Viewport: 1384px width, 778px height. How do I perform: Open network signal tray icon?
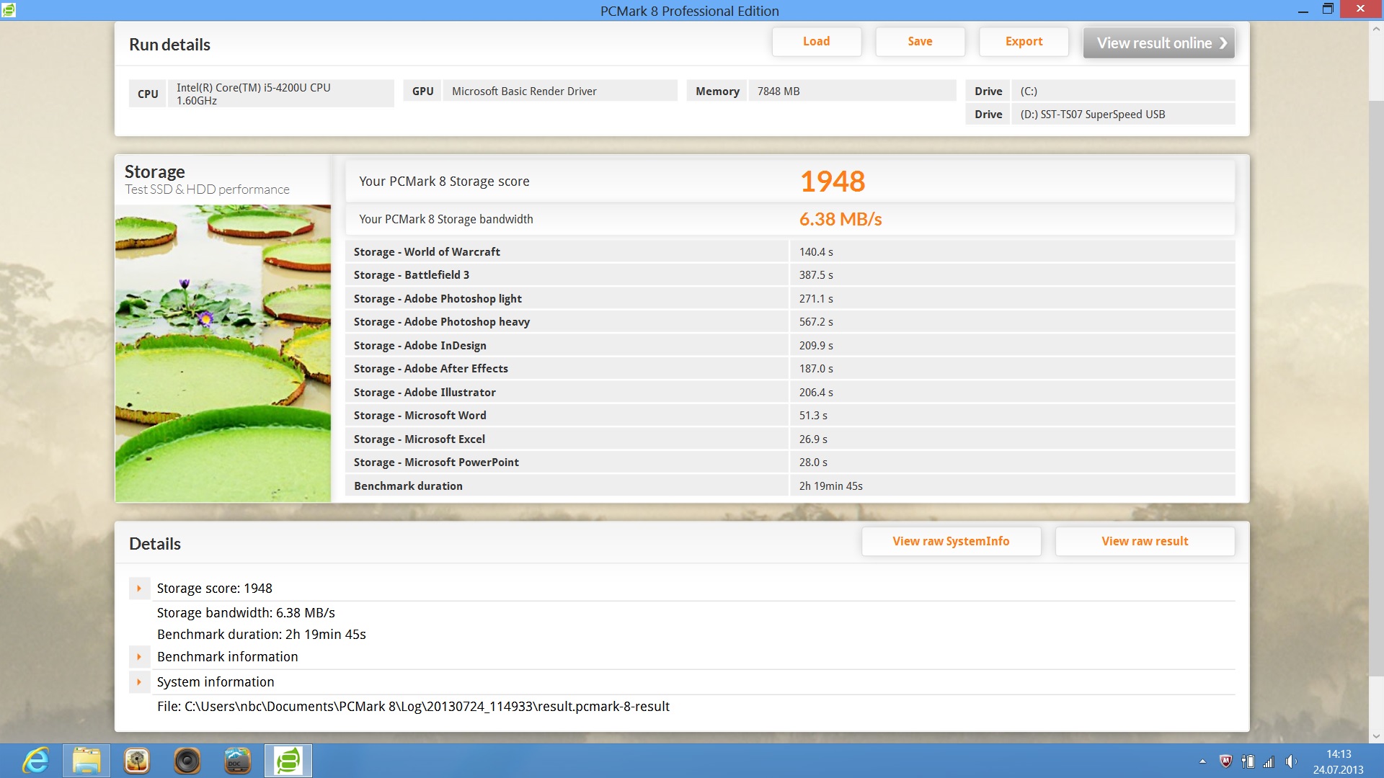1269,761
